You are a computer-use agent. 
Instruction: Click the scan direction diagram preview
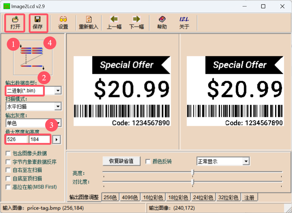33,58
